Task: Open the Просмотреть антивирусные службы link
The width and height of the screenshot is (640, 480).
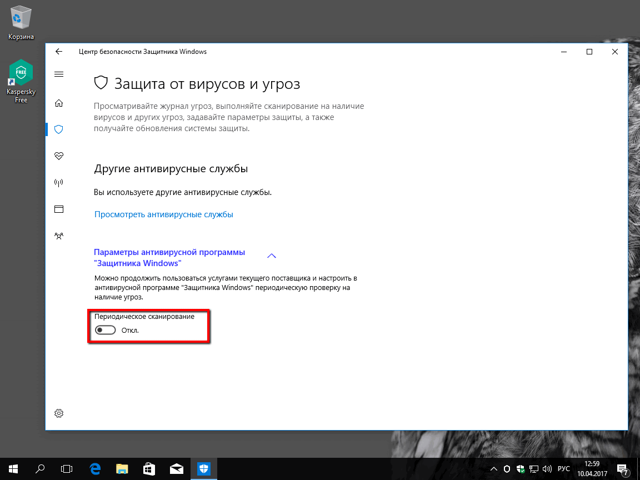Action: point(163,214)
